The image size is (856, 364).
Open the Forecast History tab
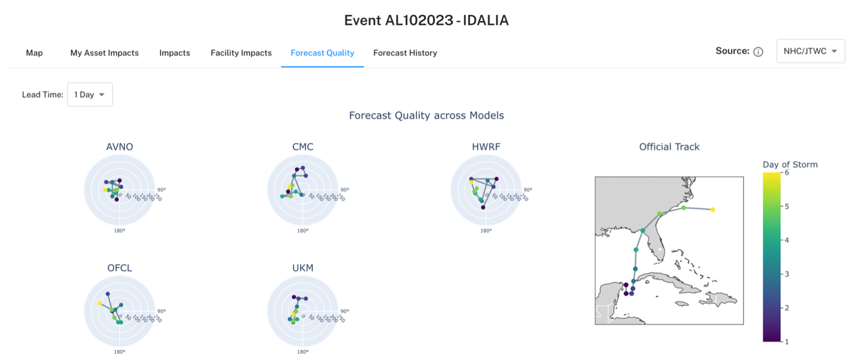click(x=405, y=53)
